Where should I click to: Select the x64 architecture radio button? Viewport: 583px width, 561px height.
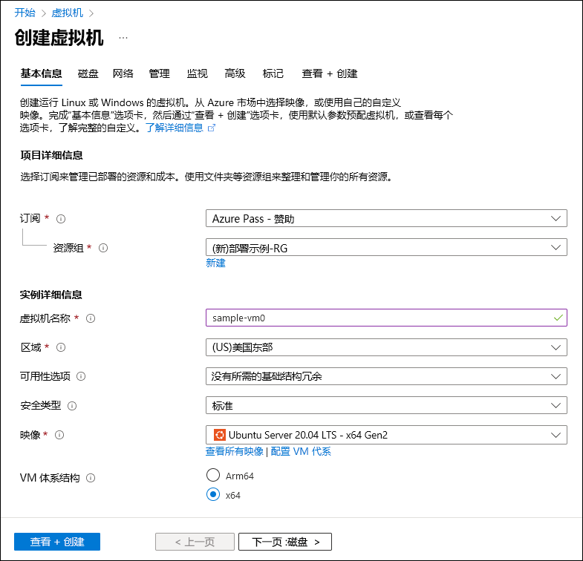point(213,494)
